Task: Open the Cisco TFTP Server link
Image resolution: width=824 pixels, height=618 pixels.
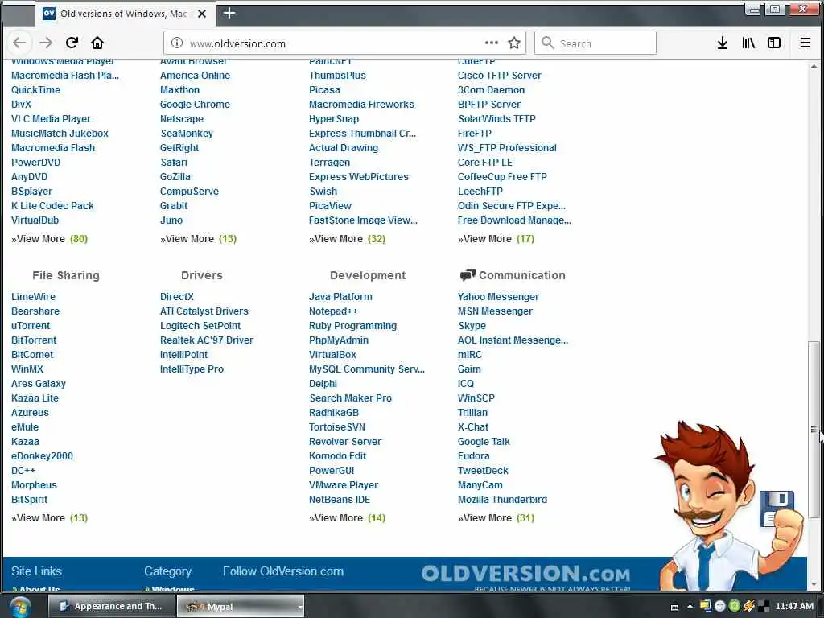Action: tap(499, 75)
